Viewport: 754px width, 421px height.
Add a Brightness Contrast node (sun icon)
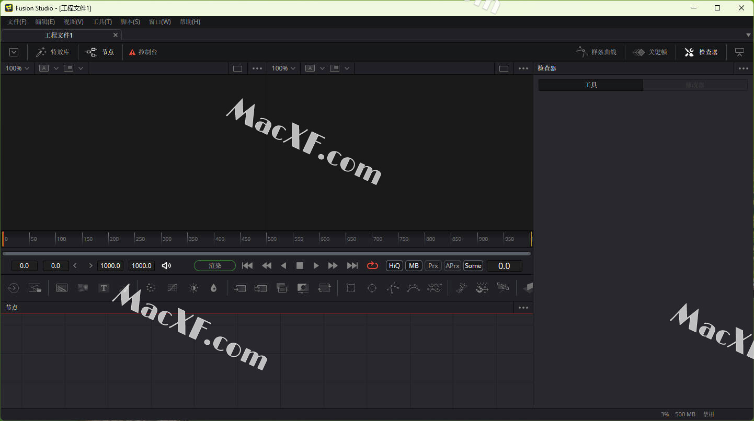(193, 288)
